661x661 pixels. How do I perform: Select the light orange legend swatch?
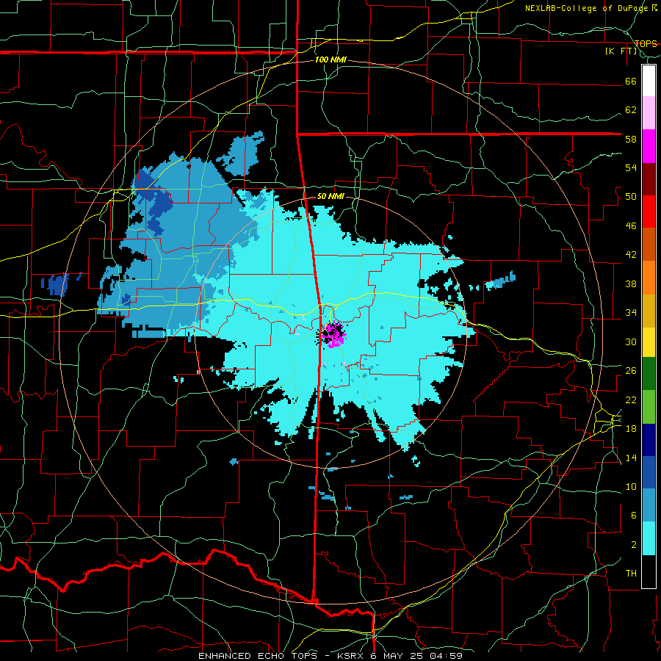pyautogui.click(x=649, y=278)
